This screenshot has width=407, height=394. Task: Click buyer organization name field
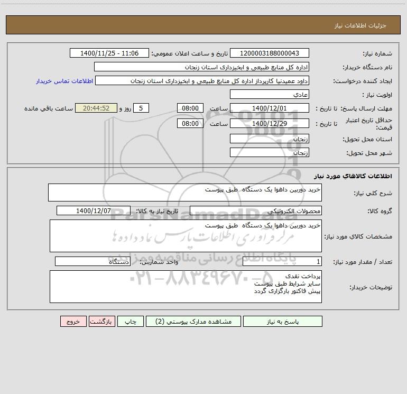(x=201, y=67)
